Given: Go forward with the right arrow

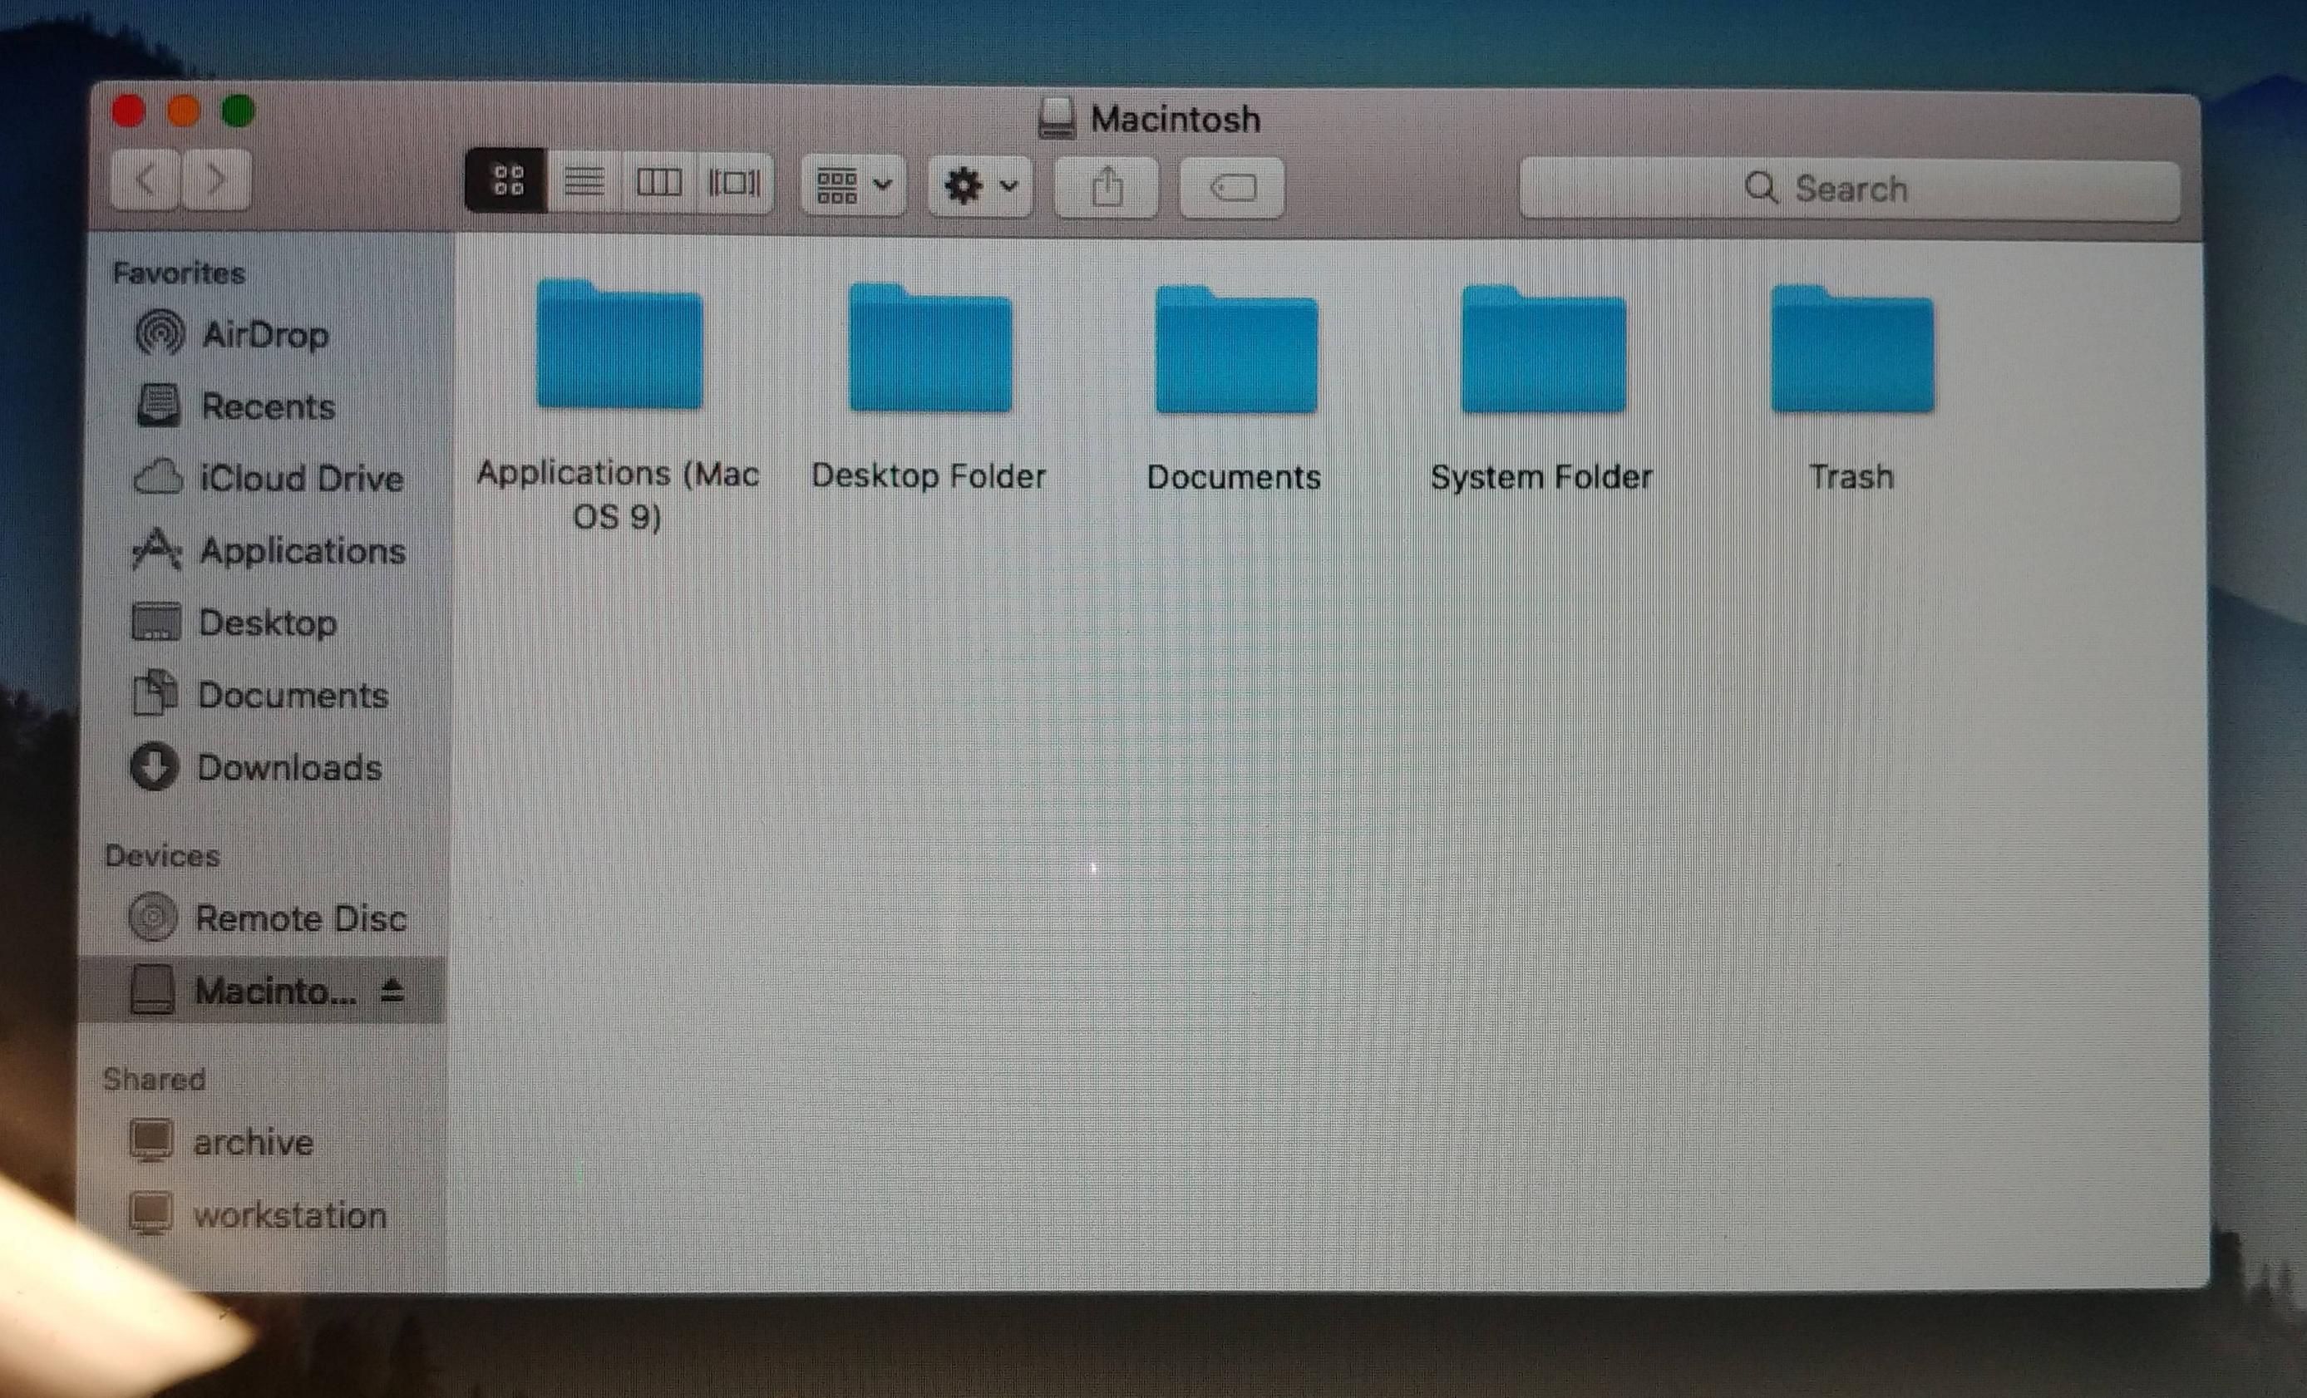Looking at the screenshot, I should tap(216, 179).
